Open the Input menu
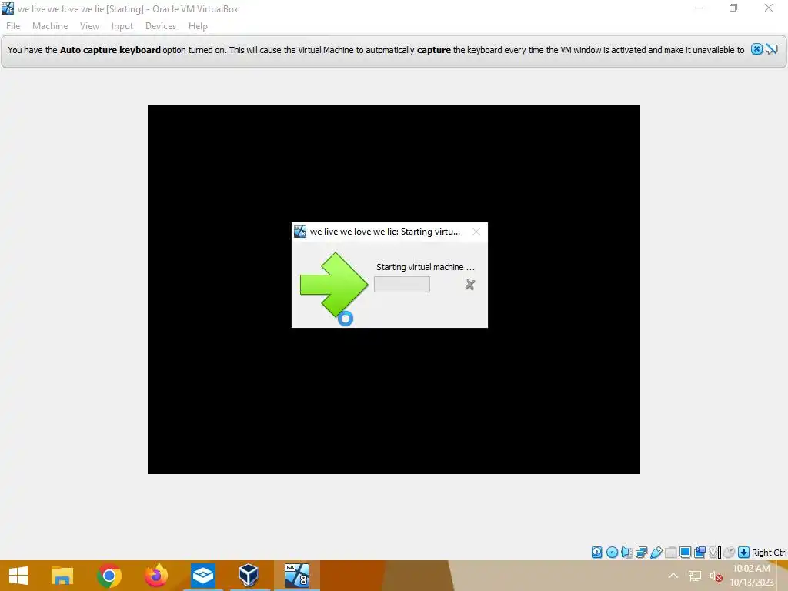Image resolution: width=788 pixels, height=591 pixels. tap(122, 26)
